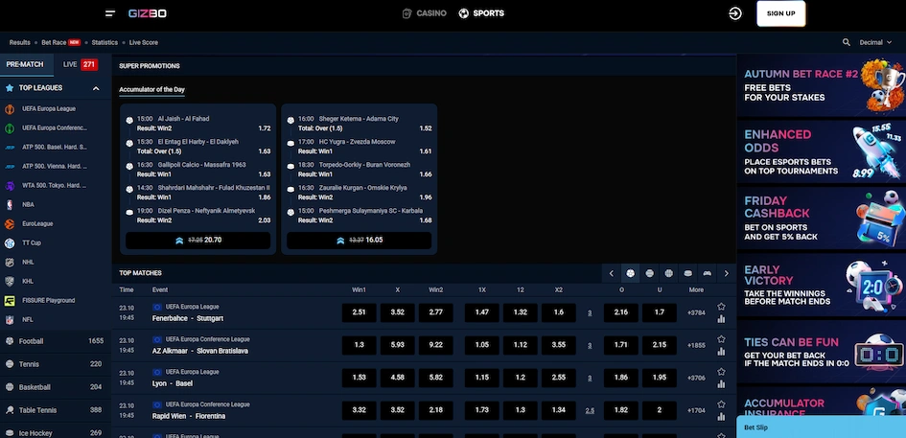Click the KHL league icon

10,282
